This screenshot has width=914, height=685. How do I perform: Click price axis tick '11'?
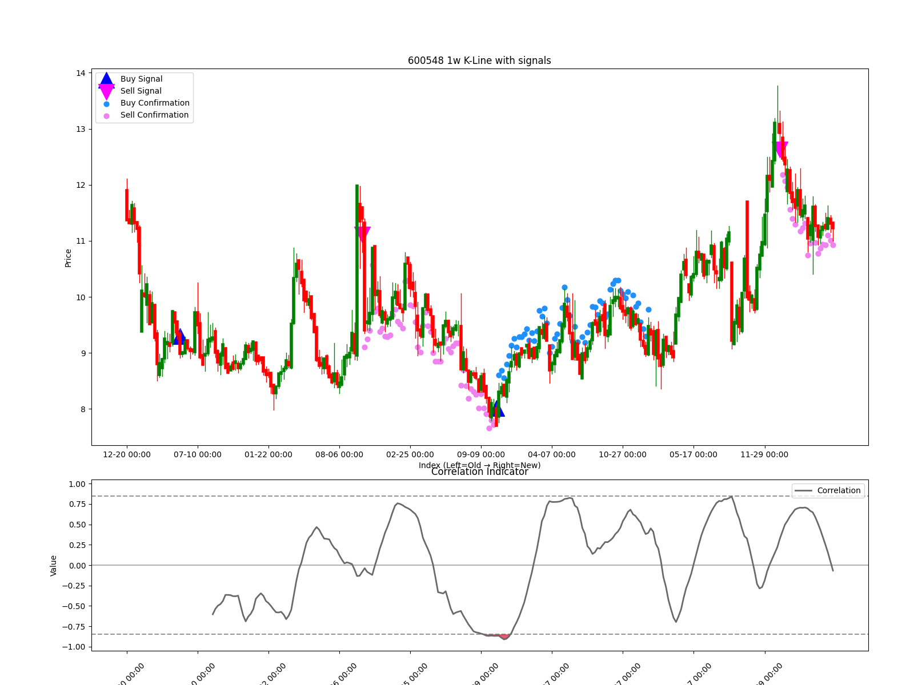pos(81,241)
